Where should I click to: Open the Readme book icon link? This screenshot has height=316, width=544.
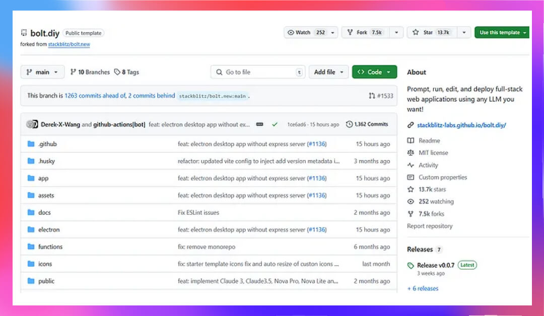click(x=411, y=140)
